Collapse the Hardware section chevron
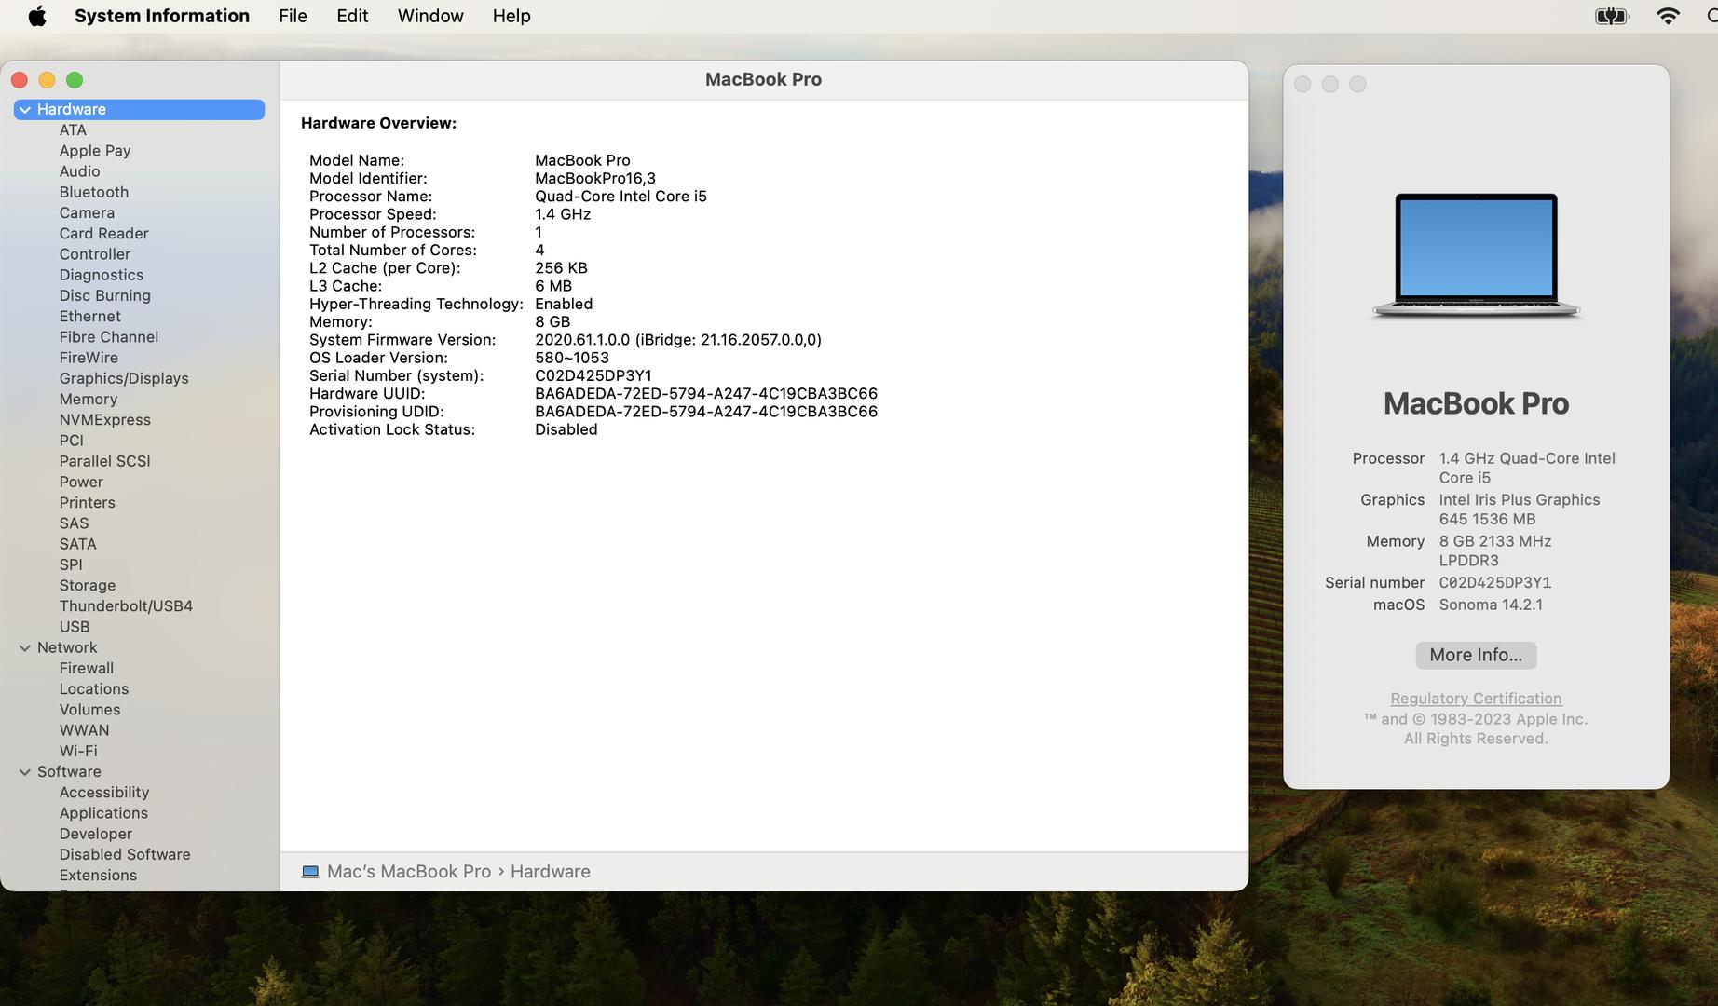 point(25,110)
